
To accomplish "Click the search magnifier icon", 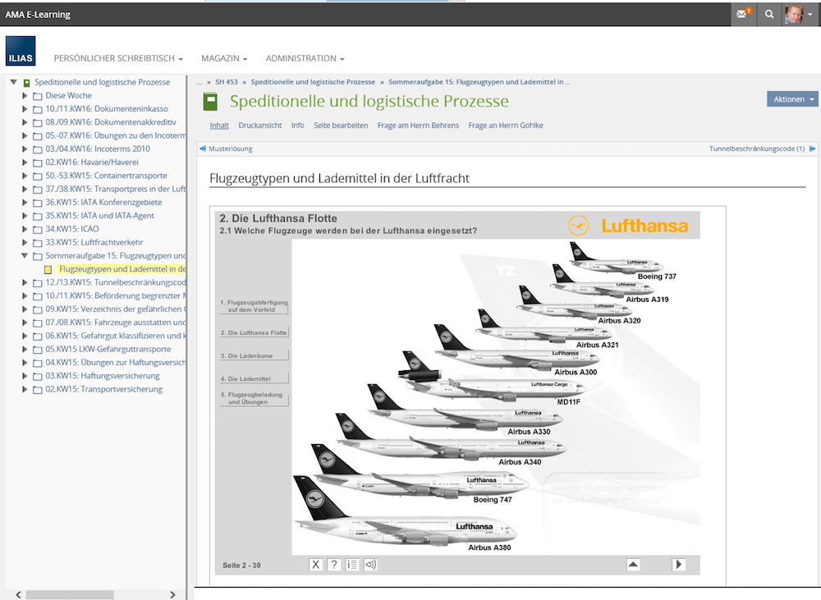I will (x=769, y=14).
